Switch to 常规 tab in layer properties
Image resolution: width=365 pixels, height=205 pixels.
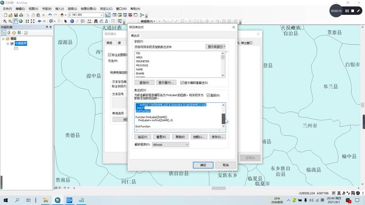click(109, 43)
